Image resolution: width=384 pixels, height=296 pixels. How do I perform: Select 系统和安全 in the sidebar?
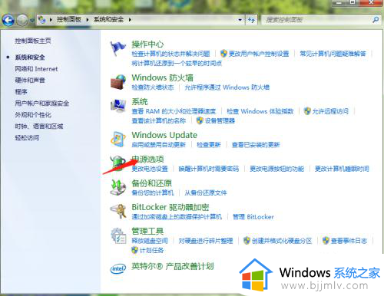30,58
